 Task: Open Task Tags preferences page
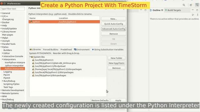tap(8, 87)
